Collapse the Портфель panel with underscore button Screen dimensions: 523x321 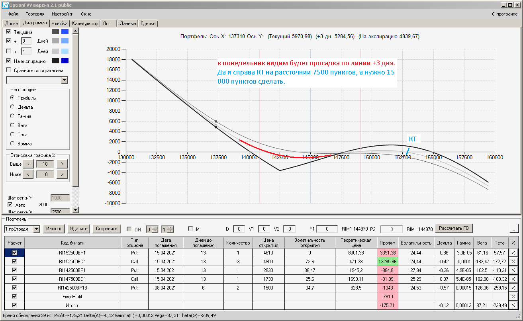point(514,229)
